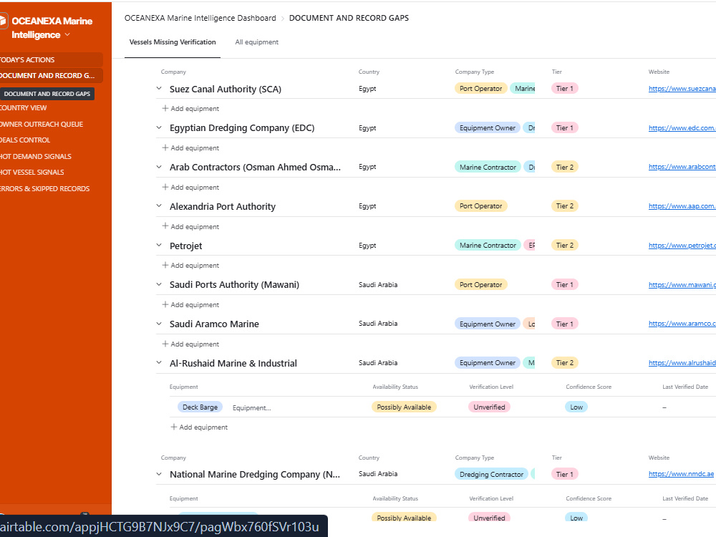The width and height of the screenshot is (716, 537).
Task: Open the suezcanal website link
Action: click(682, 89)
